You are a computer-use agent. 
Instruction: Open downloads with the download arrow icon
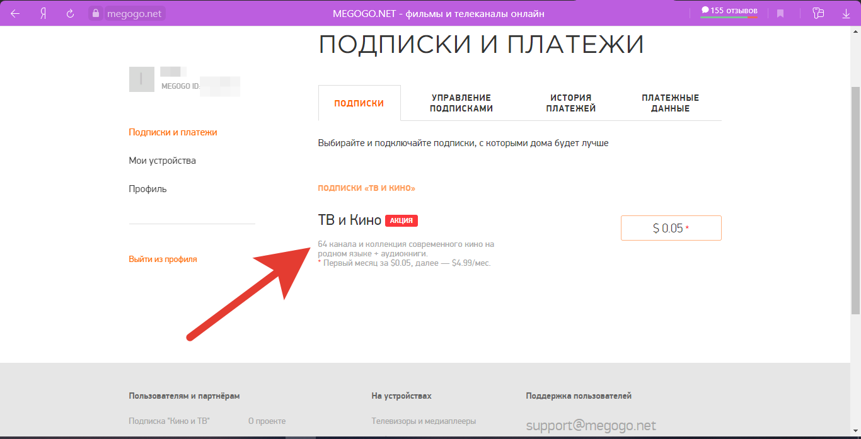point(846,13)
